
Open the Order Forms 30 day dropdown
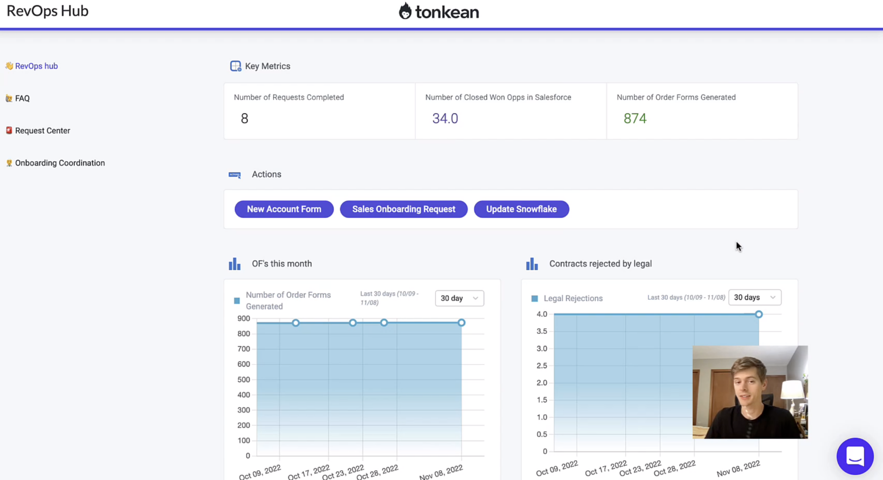coord(459,298)
